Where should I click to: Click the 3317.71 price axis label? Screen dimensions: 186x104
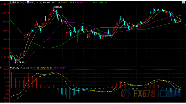(5, 13)
